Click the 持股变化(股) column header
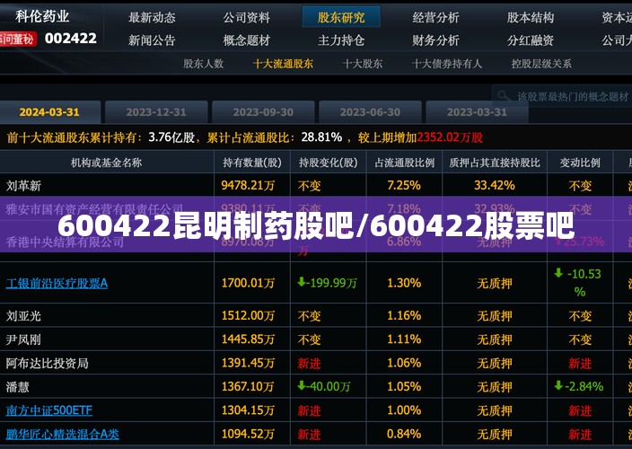The height and width of the screenshot is (449, 632). [328, 163]
